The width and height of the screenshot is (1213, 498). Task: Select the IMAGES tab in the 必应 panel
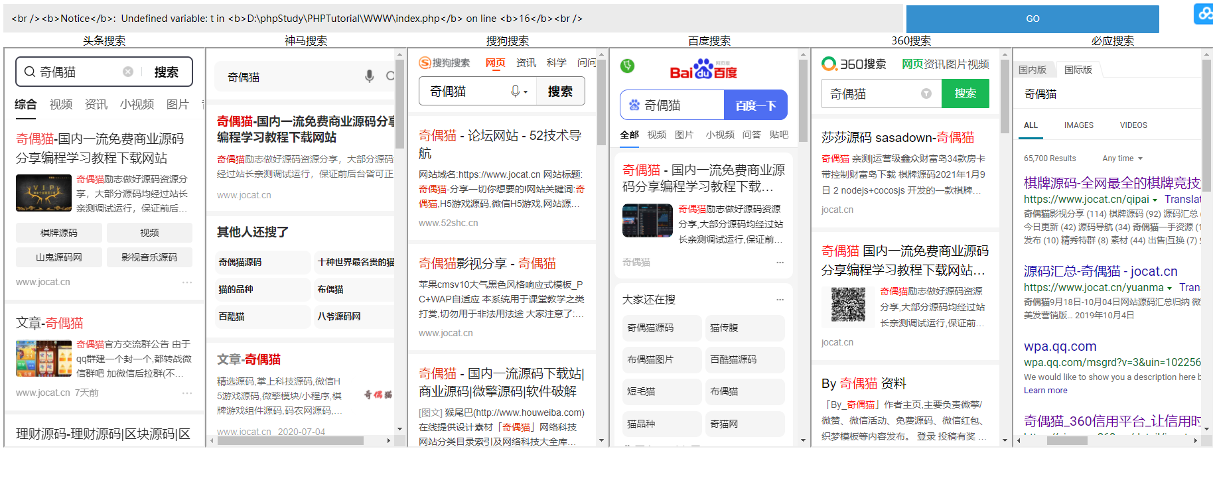click(1079, 125)
